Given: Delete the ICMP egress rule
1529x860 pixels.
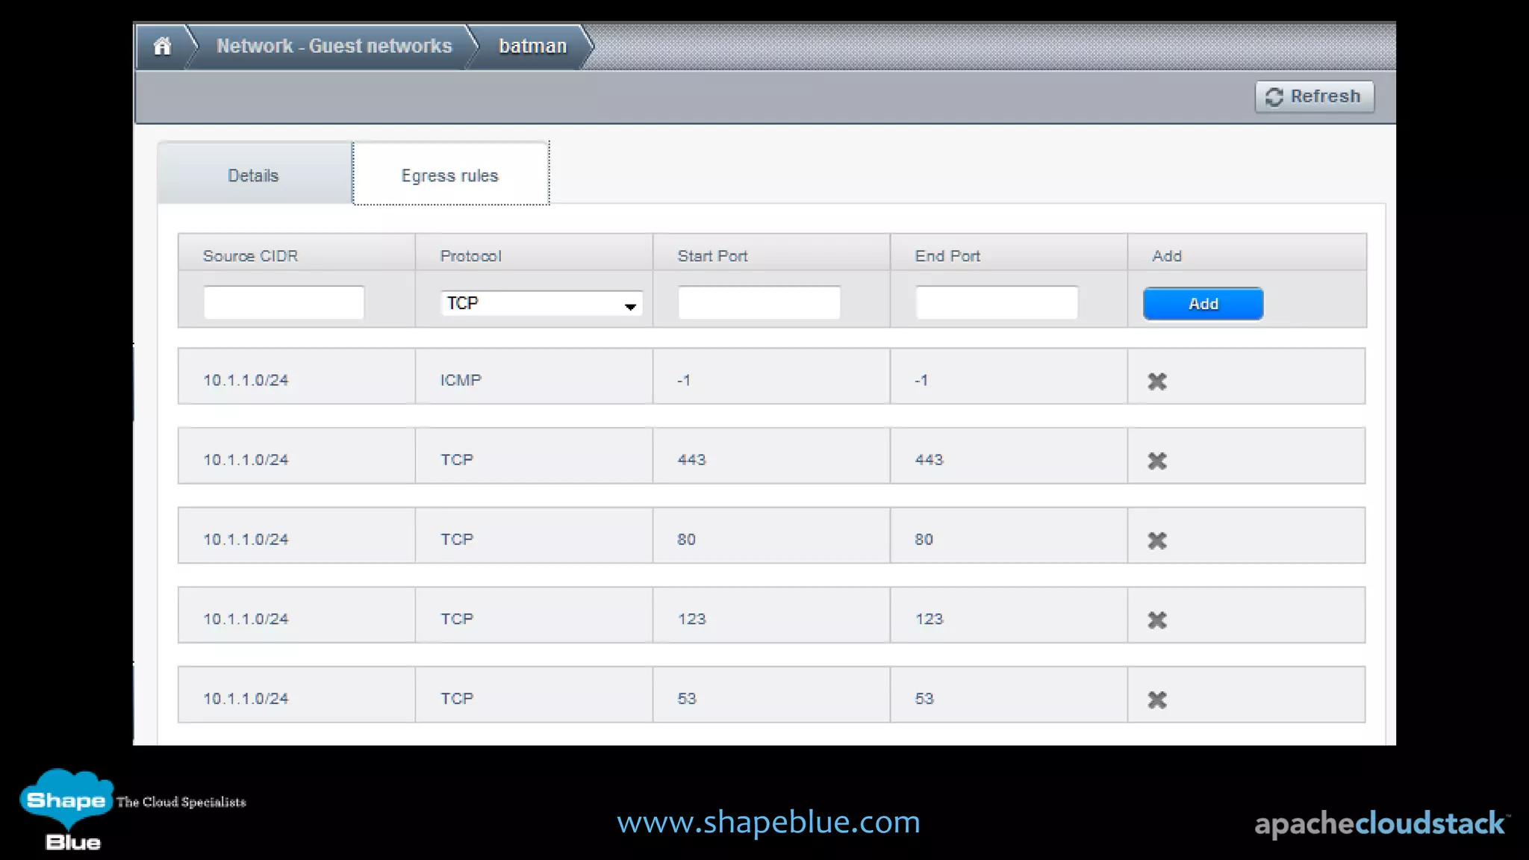Looking at the screenshot, I should tap(1157, 381).
